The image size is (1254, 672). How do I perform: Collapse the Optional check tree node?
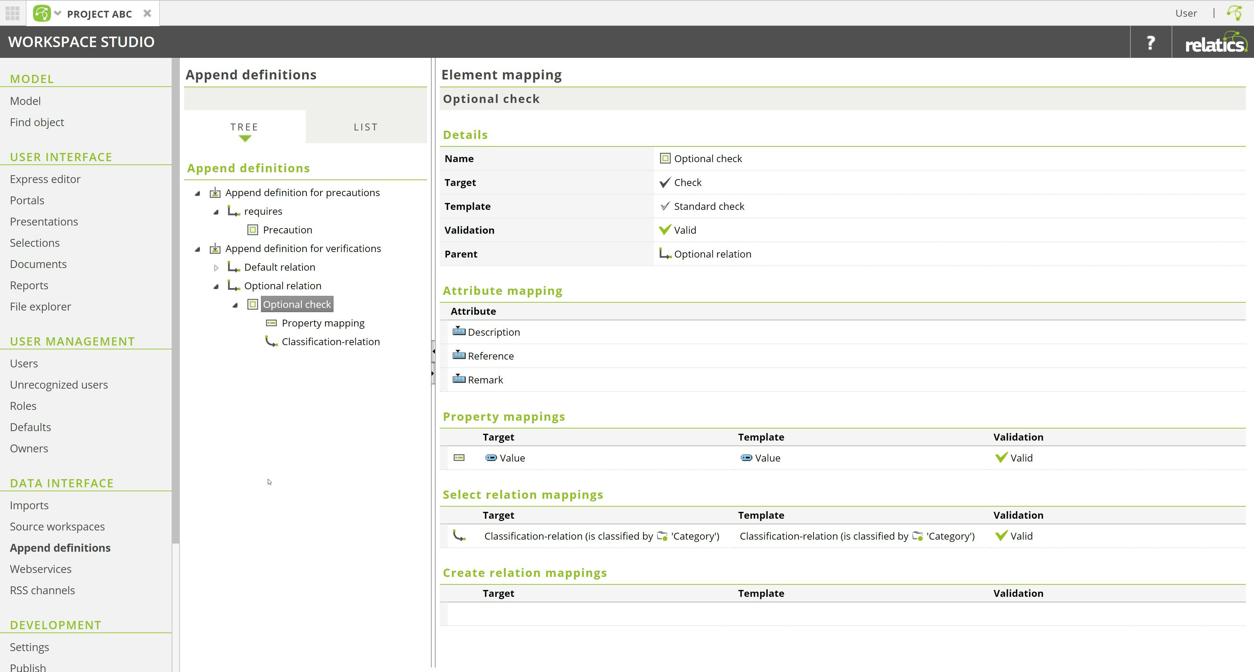coord(235,305)
